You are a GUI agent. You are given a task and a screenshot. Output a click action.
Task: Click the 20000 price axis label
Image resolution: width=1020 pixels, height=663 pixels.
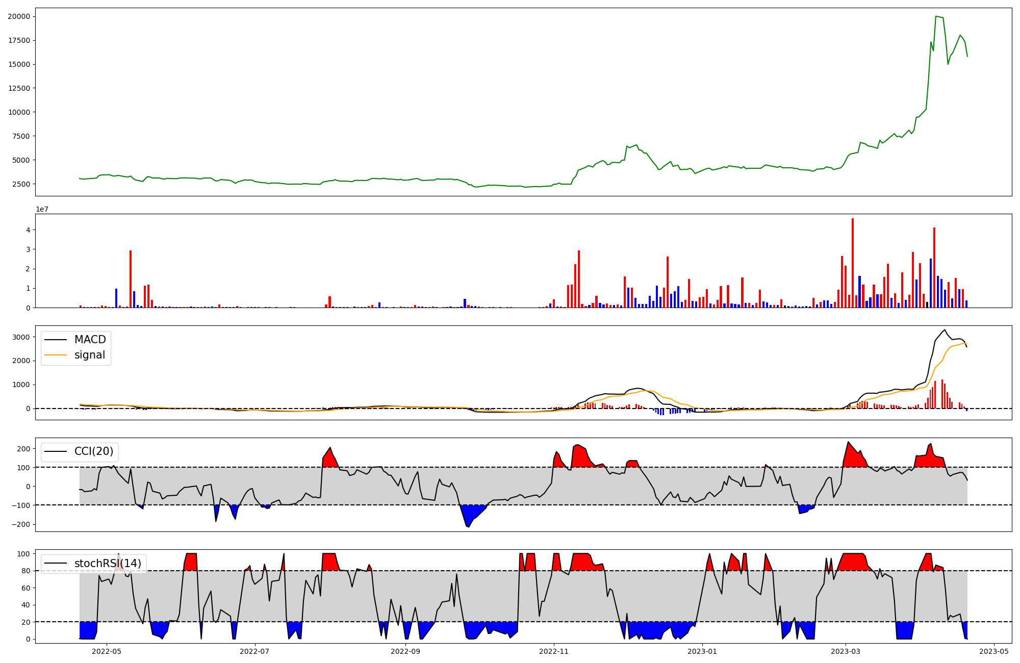tap(18, 16)
